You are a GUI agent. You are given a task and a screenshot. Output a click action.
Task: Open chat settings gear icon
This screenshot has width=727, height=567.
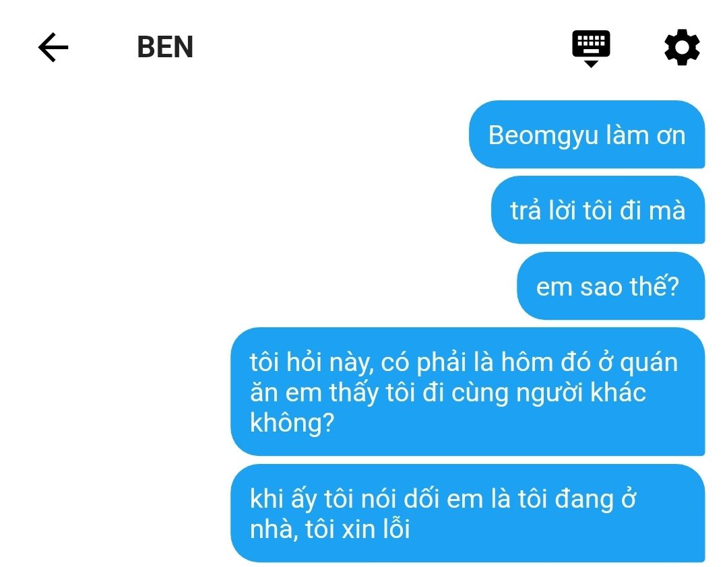(x=682, y=47)
